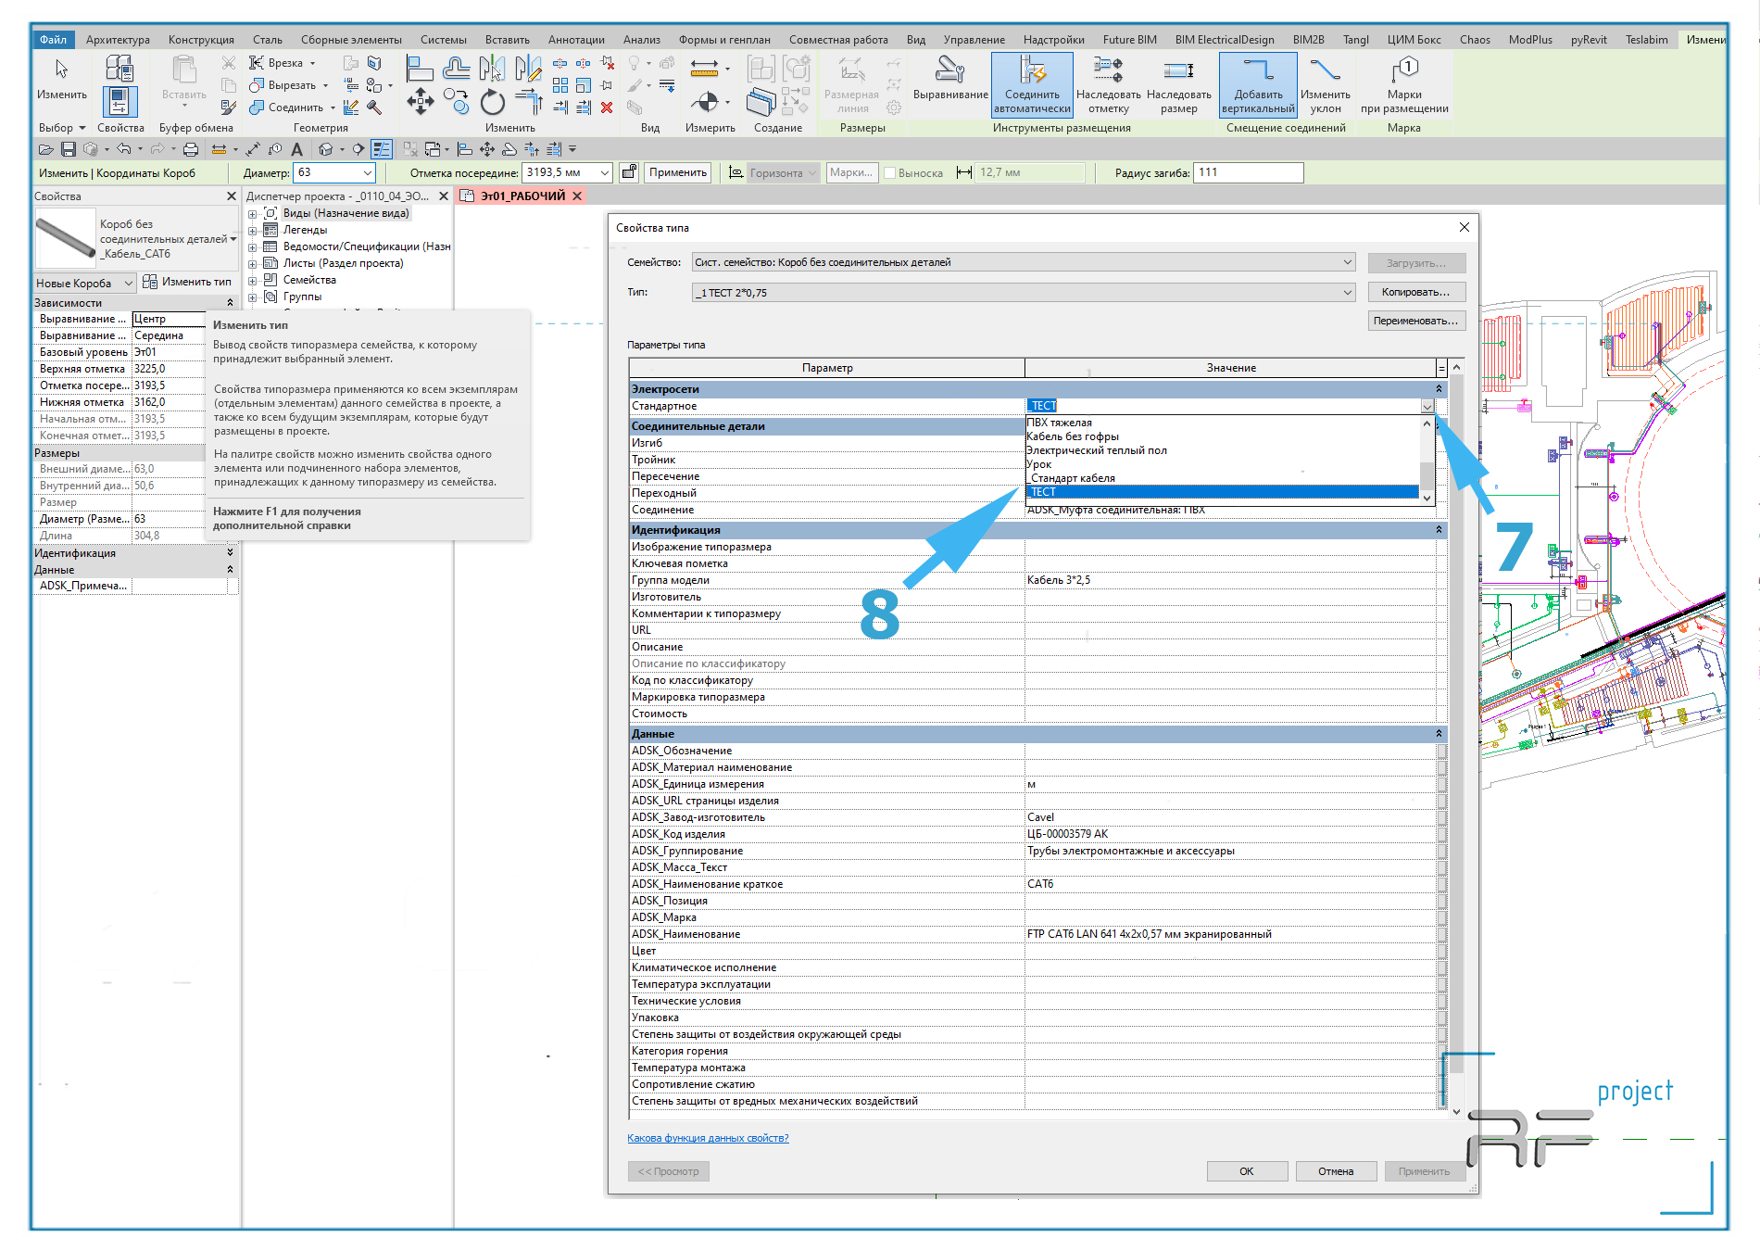Click the Наследовать размер tool
The height and width of the screenshot is (1251, 1760).
[1178, 84]
